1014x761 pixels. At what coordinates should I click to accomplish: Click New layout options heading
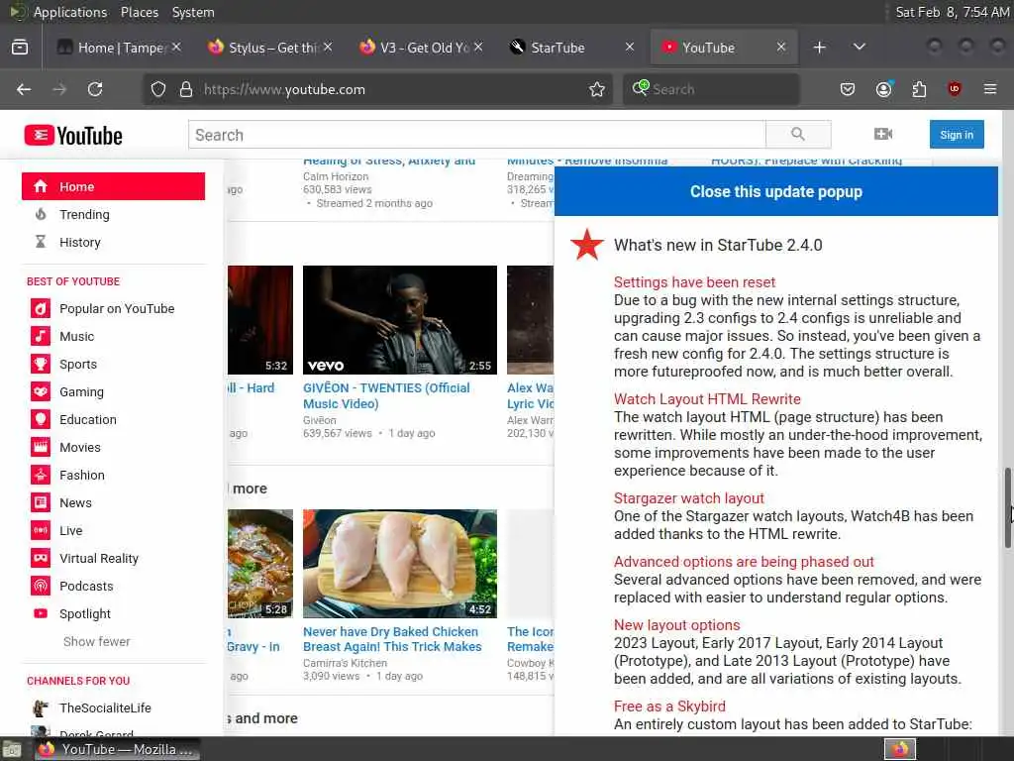[676, 625]
